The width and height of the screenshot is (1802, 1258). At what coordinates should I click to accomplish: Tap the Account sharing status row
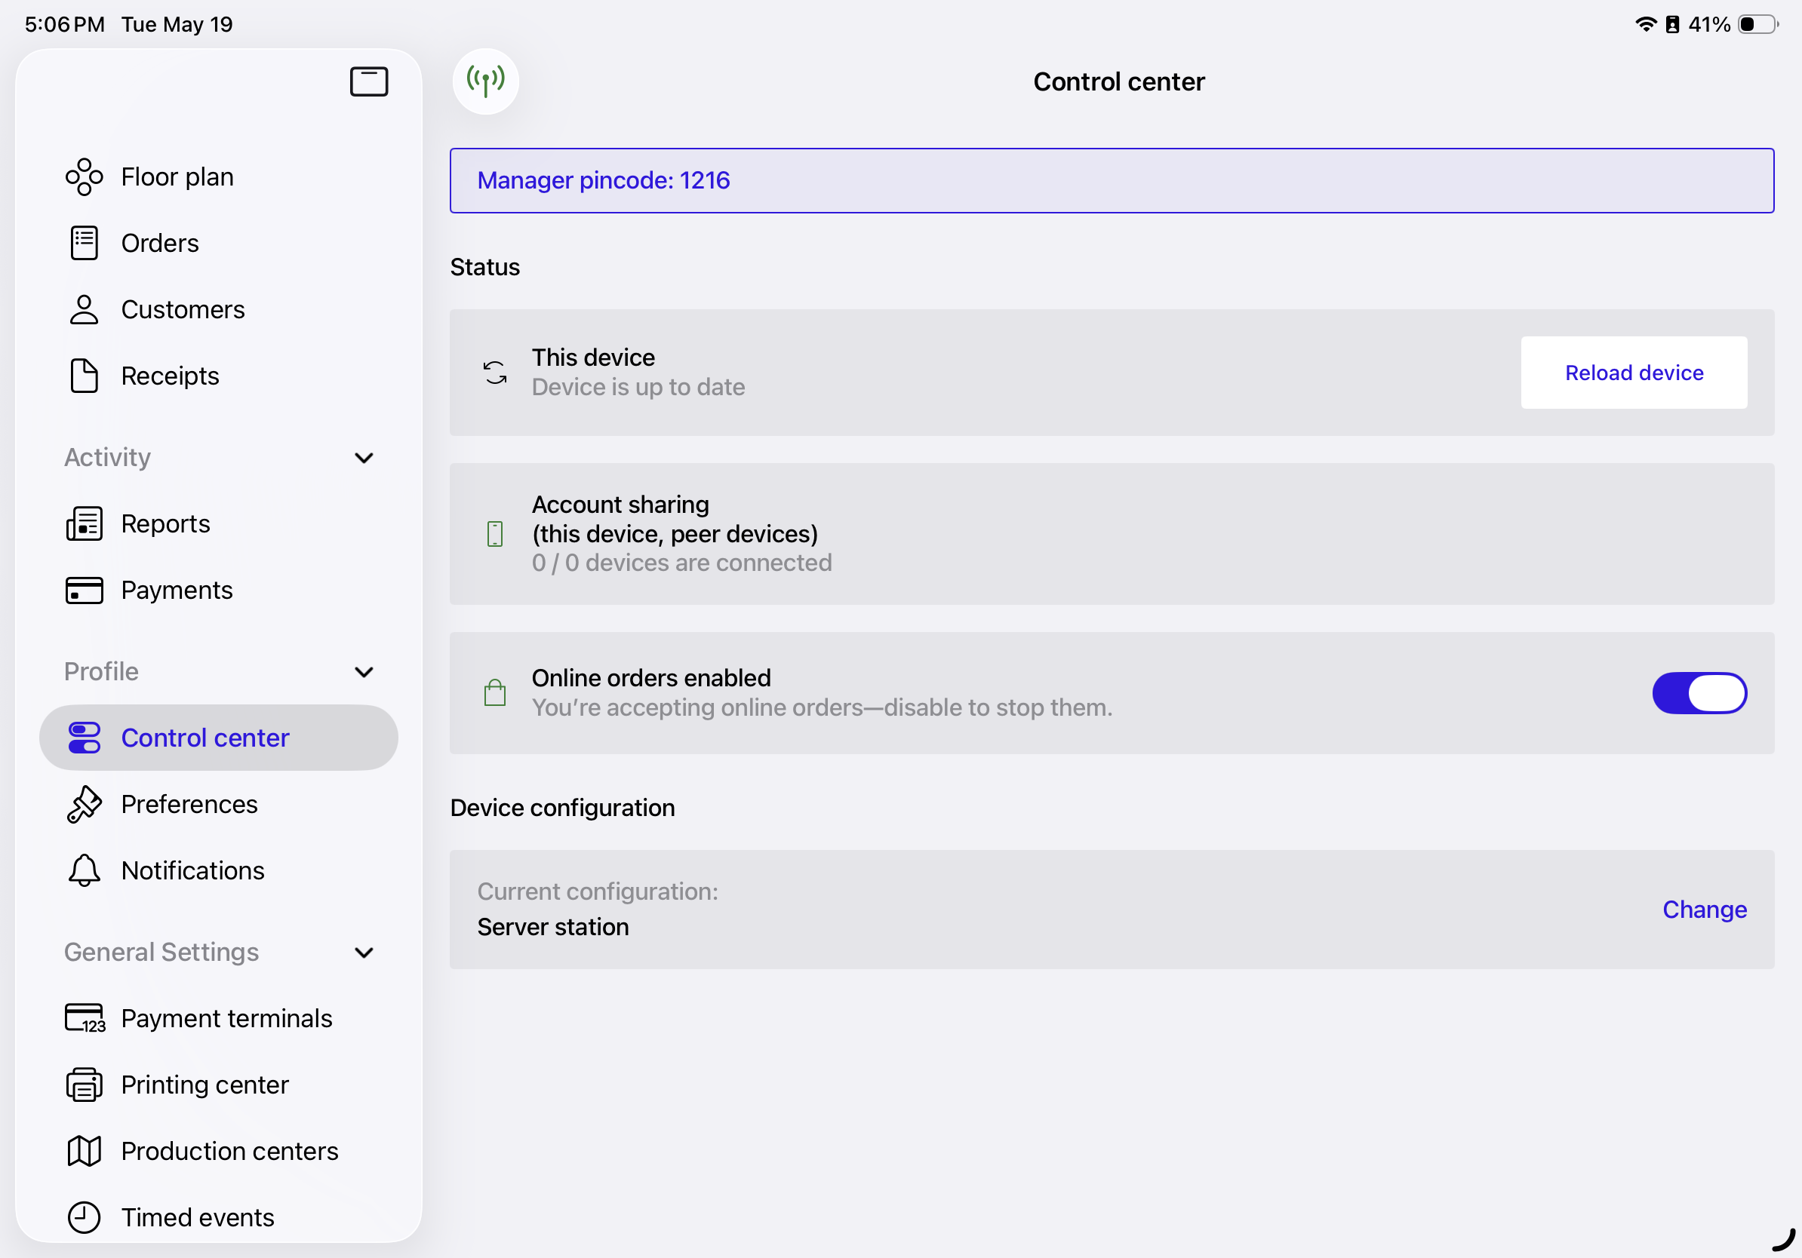tap(1112, 534)
